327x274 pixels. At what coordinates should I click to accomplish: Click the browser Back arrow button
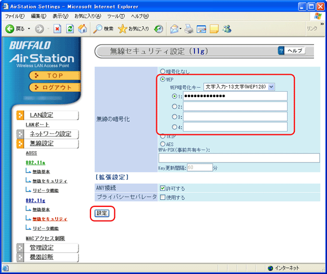(x=10, y=28)
